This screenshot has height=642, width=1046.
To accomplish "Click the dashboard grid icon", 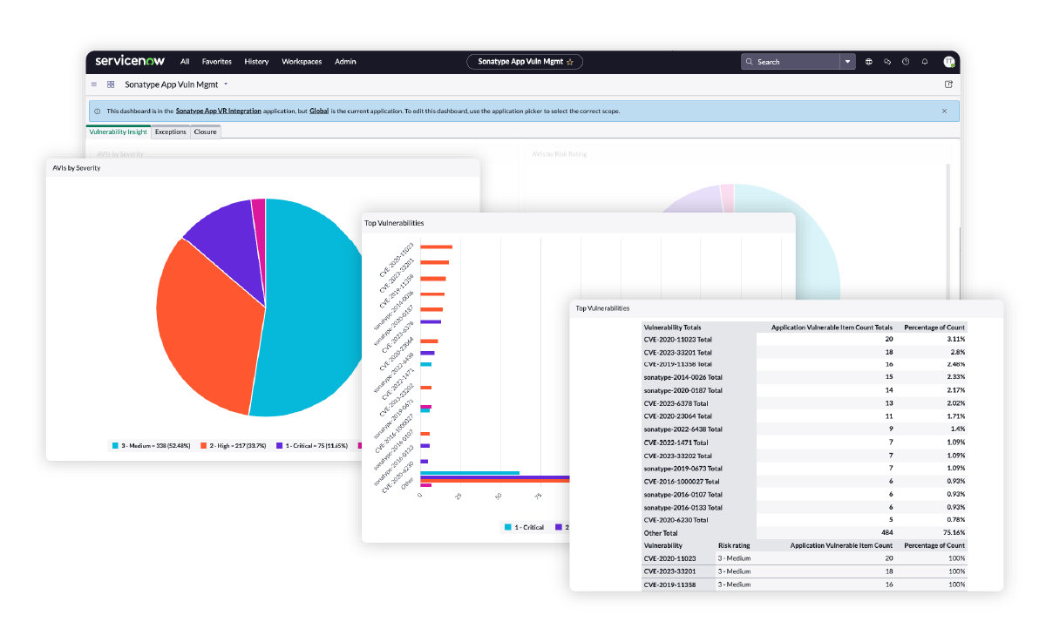I will click(x=111, y=84).
